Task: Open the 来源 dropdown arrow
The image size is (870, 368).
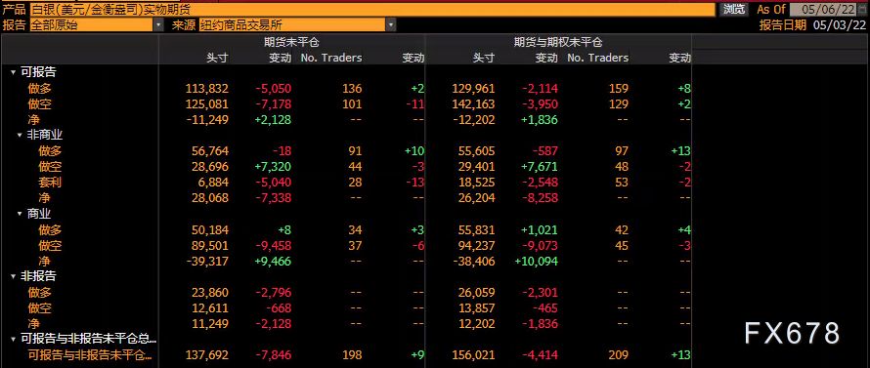Action: [x=391, y=25]
